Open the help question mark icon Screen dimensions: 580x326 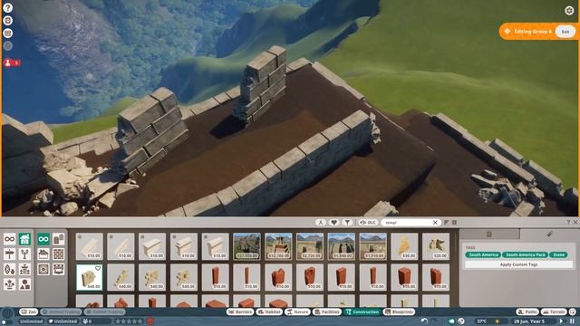click(x=8, y=7)
